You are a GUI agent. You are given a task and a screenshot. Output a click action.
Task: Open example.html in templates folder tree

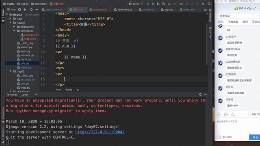(x=30, y=35)
